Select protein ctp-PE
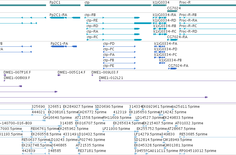The height and width of the screenshot is (155, 236). point(120,69)
